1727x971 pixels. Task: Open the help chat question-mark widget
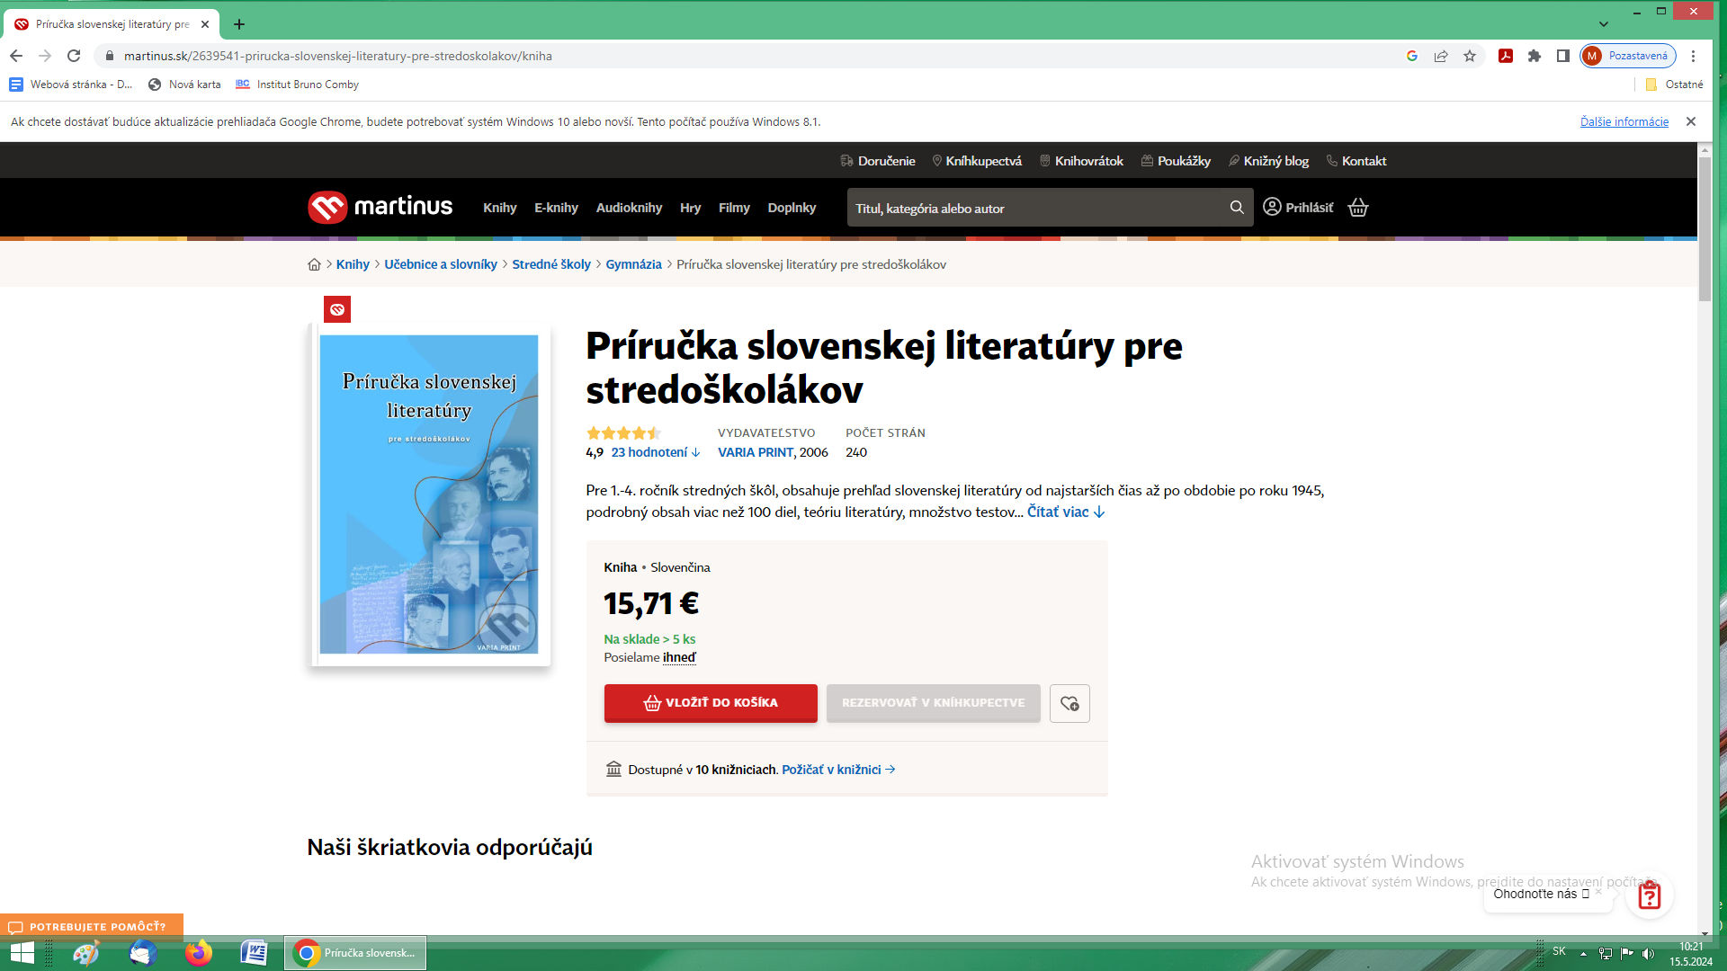(1649, 895)
